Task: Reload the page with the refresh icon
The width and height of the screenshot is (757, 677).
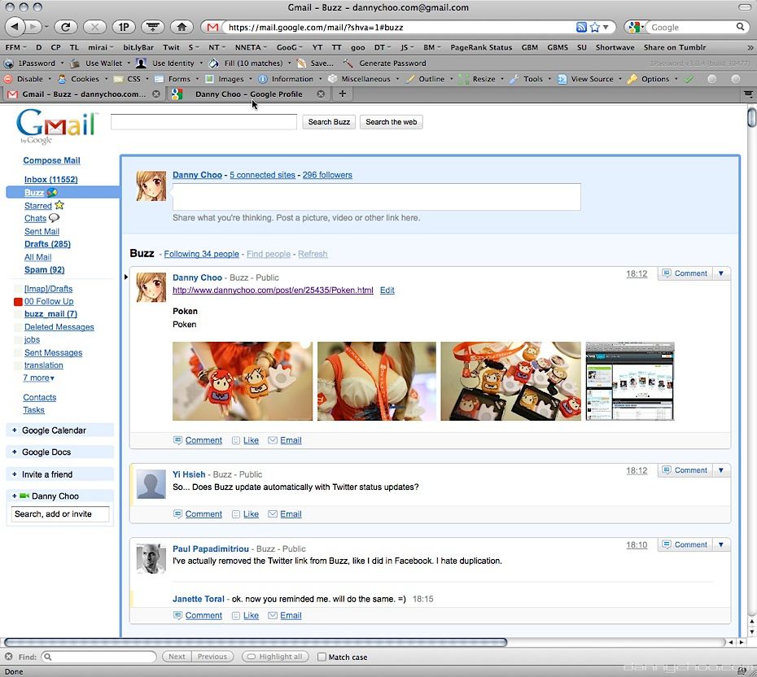Action: 66,27
